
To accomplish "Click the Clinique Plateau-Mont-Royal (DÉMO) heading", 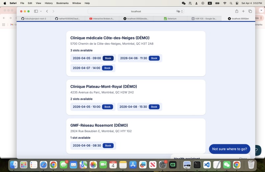I will point(104,87).
